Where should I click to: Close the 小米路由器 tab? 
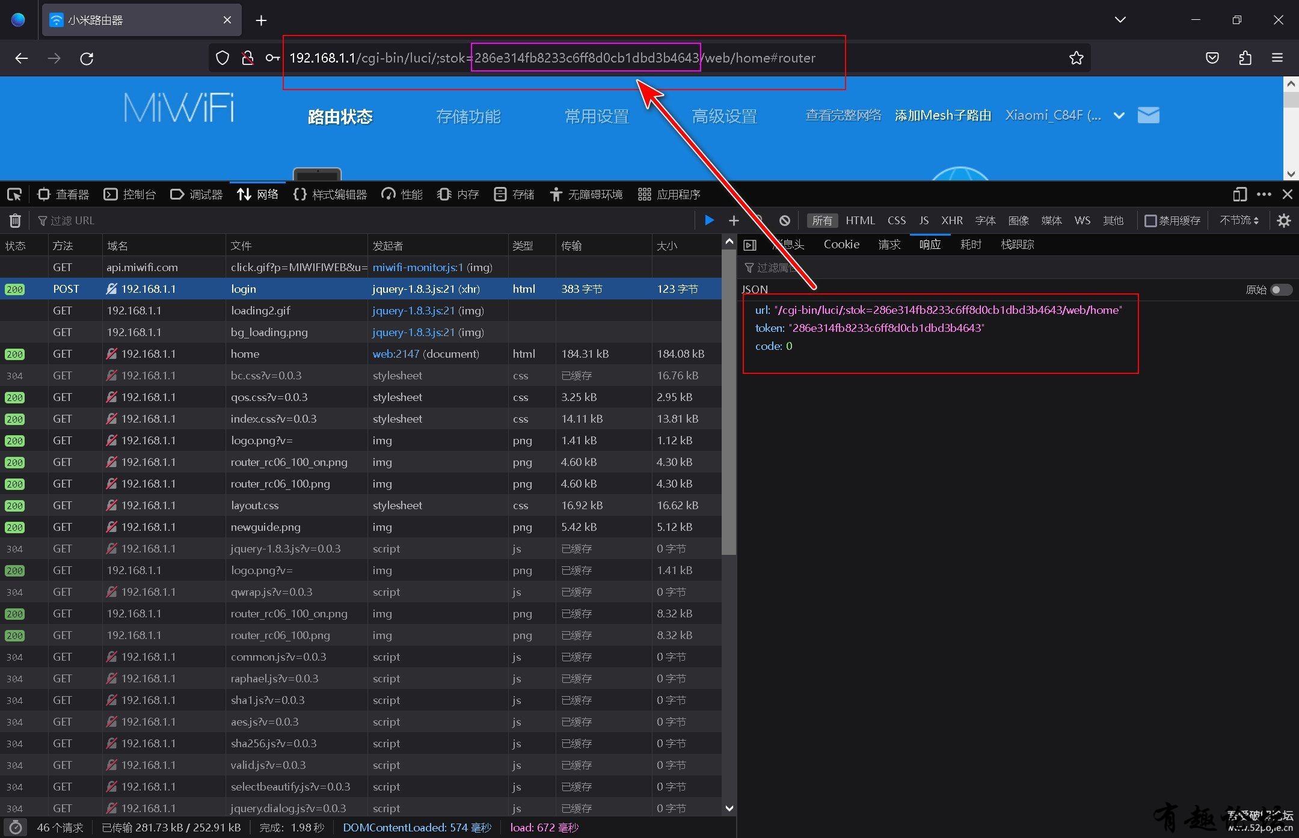click(227, 20)
